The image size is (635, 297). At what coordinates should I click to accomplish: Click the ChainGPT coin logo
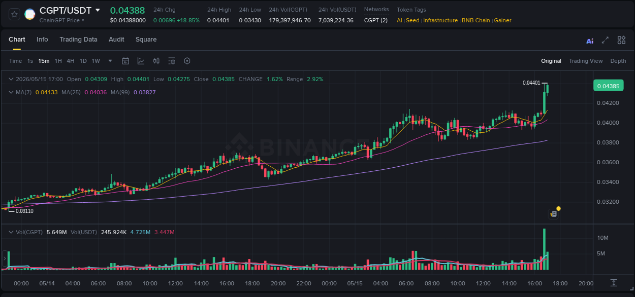[x=30, y=14]
